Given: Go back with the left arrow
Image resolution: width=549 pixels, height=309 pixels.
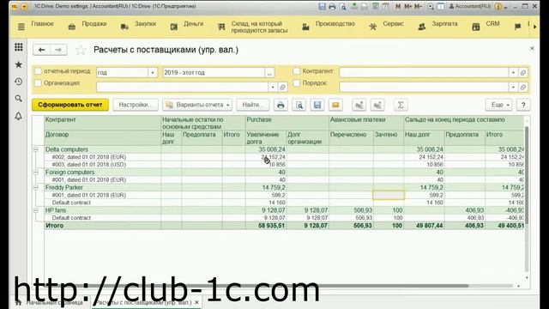Looking at the screenshot, I should (41, 50).
